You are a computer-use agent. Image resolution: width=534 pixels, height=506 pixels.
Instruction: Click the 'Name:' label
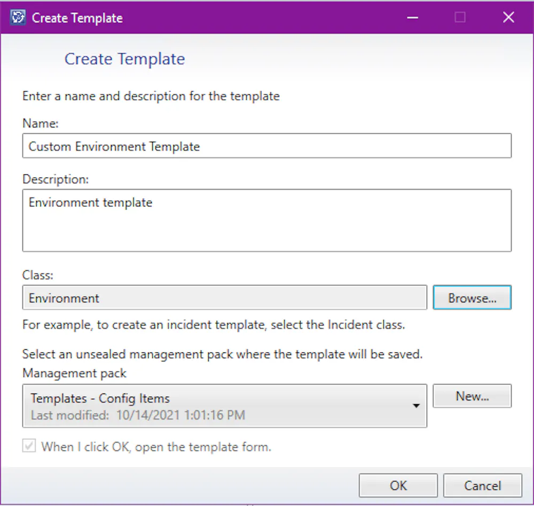click(x=41, y=123)
